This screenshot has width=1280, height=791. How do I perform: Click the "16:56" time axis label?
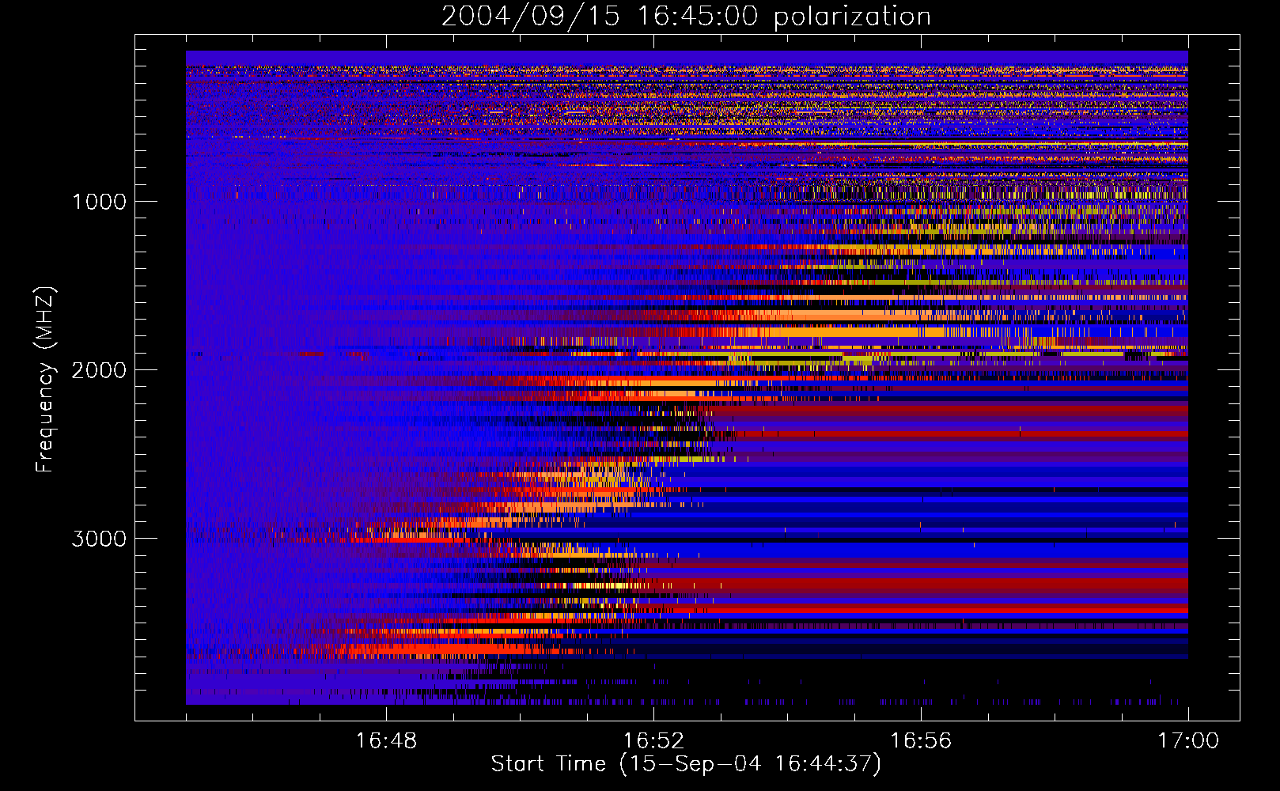pyautogui.click(x=921, y=740)
